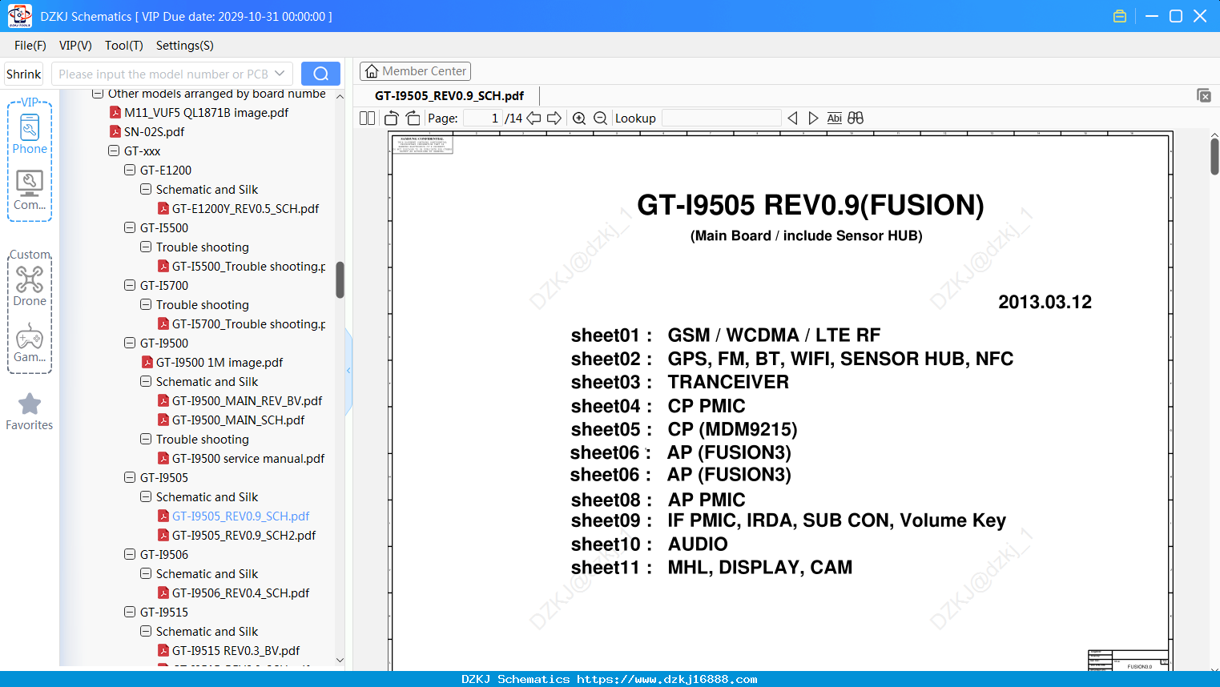Screen dimensions: 1220x687
Task: Open the Tool(T) menu
Action: click(124, 46)
